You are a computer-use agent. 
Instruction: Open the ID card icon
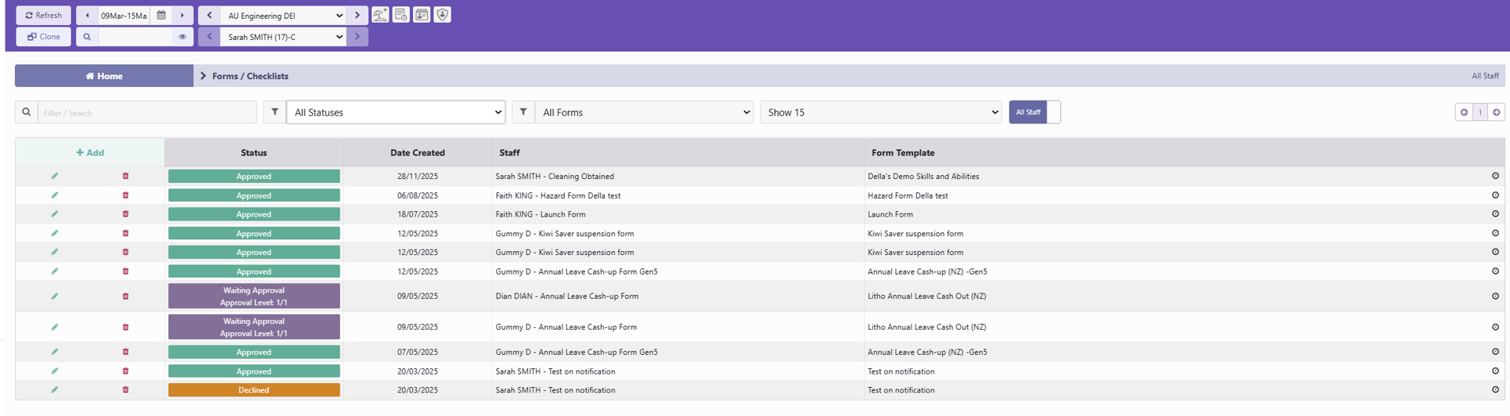click(x=422, y=15)
